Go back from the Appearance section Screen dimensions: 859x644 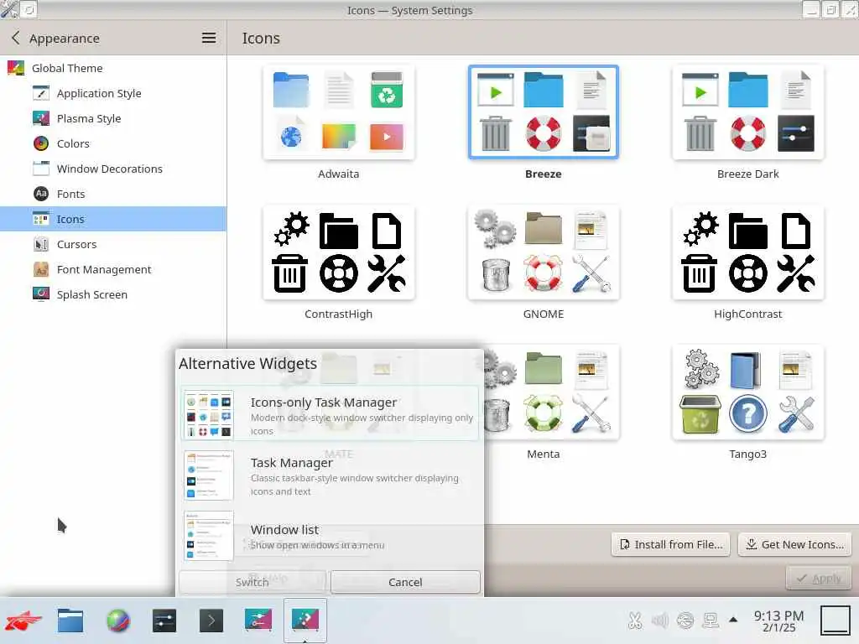point(15,38)
